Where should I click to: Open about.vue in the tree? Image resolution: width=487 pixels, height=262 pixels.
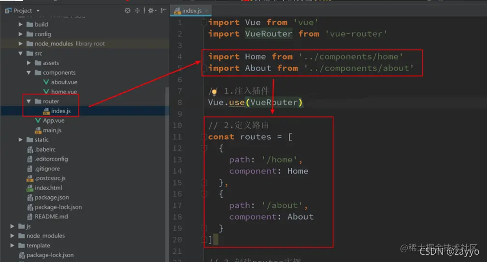tap(64, 82)
